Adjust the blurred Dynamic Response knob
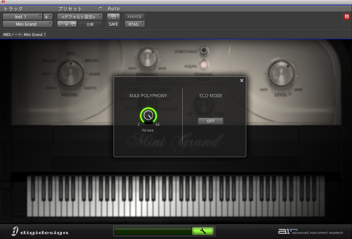This screenshot has height=239, width=352. coord(148,58)
